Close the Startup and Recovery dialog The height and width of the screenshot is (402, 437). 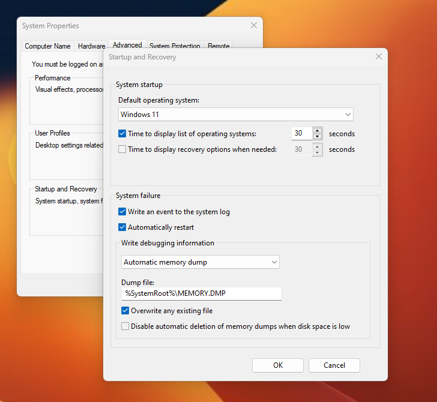pos(378,56)
